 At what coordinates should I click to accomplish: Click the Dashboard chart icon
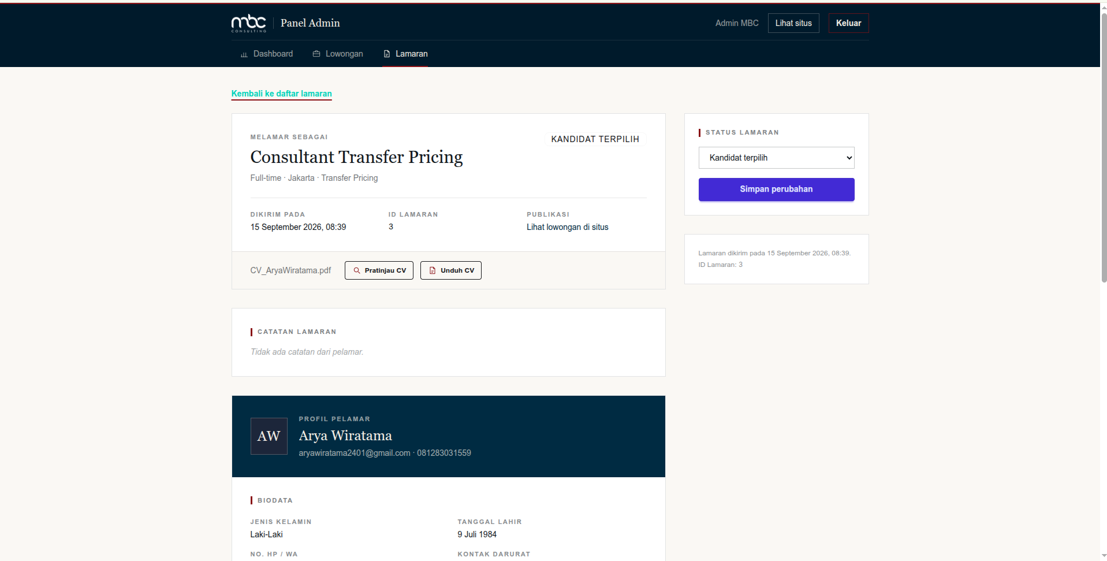point(244,54)
